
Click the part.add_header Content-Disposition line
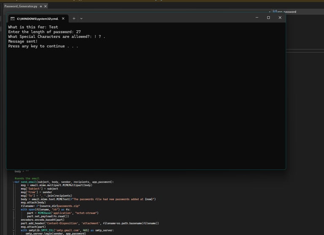90,224
